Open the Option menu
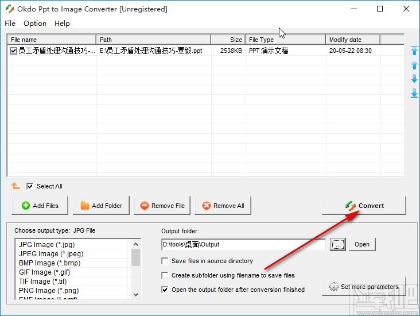Viewport: 420px width, 316px height. point(35,24)
